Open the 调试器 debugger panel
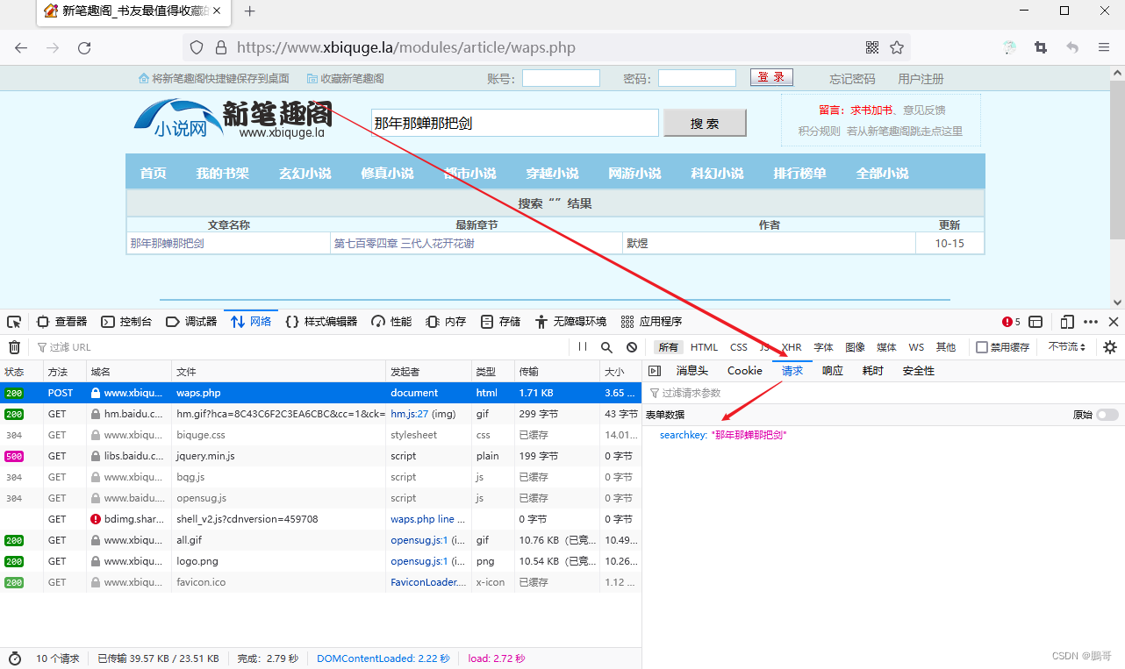The width and height of the screenshot is (1125, 669). 191,322
